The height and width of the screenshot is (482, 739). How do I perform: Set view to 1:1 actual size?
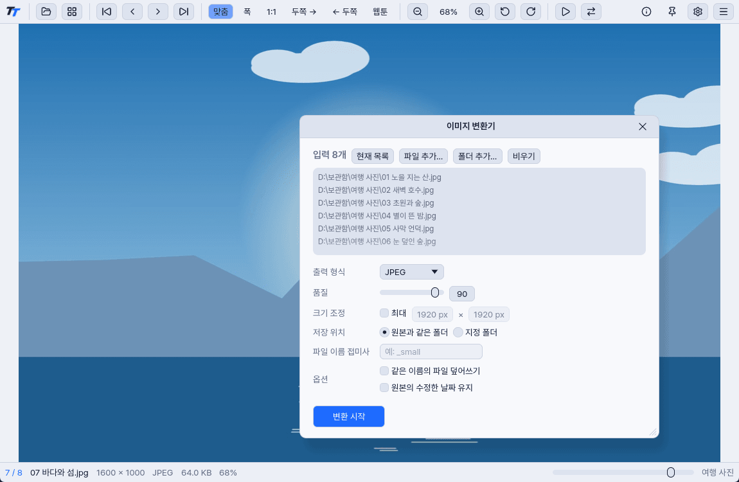271,12
